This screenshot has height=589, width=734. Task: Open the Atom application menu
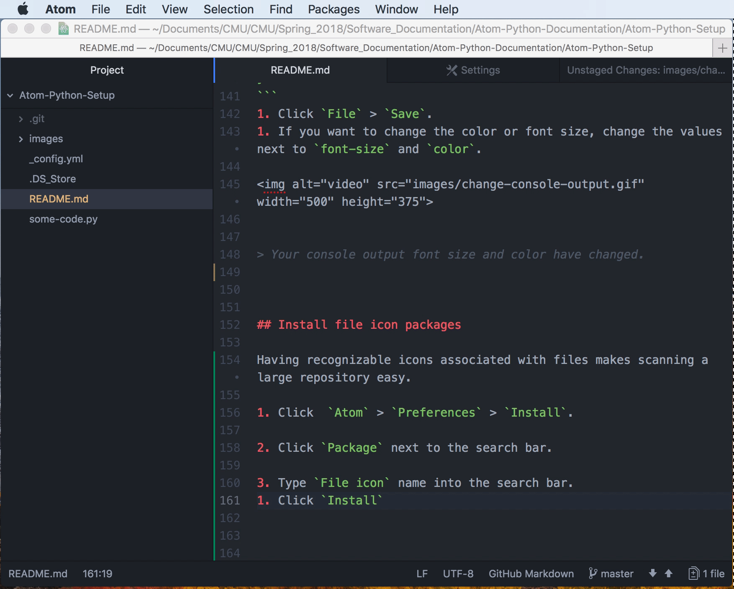point(61,9)
